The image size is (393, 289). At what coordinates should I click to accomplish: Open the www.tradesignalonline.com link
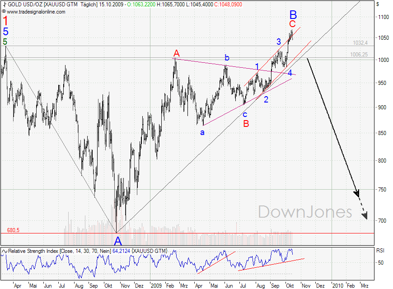(36, 12)
